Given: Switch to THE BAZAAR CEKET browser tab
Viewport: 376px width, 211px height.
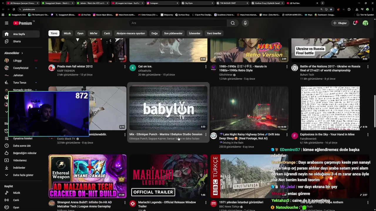Looking at the screenshot, I should (x=232, y=3).
